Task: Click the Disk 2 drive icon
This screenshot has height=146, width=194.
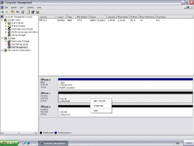Action: tap(42, 106)
